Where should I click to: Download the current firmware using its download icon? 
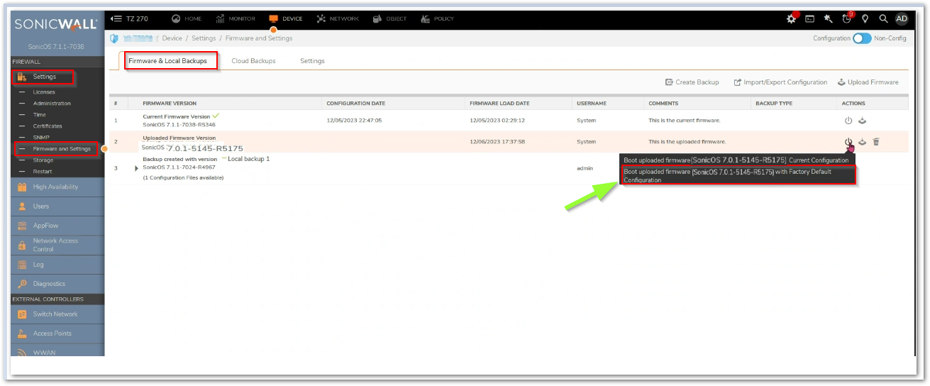point(863,121)
